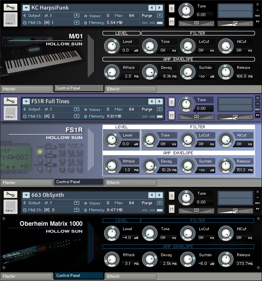Click the Tune knob of KC HarpsiFunk
Screen dimensions: 262x281
point(186,10)
